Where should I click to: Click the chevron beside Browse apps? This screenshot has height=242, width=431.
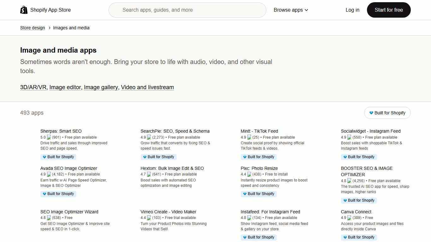305,10
